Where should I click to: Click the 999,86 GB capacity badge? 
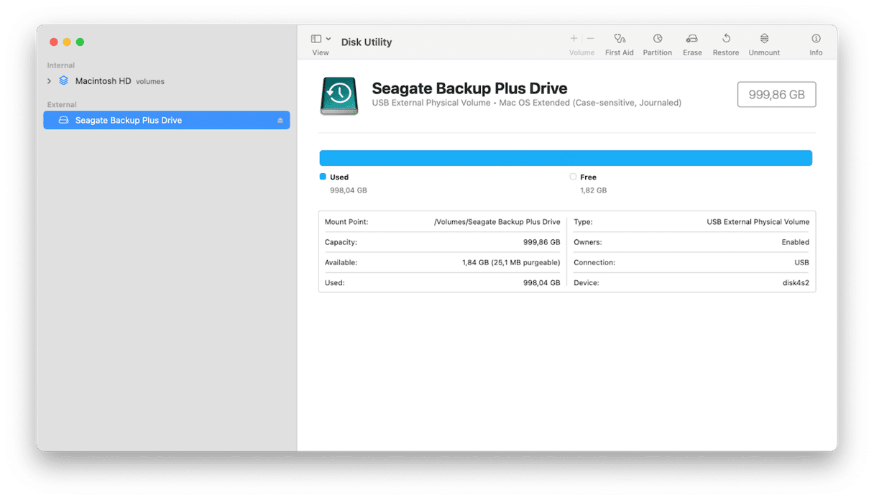pyautogui.click(x=776, y=94)
